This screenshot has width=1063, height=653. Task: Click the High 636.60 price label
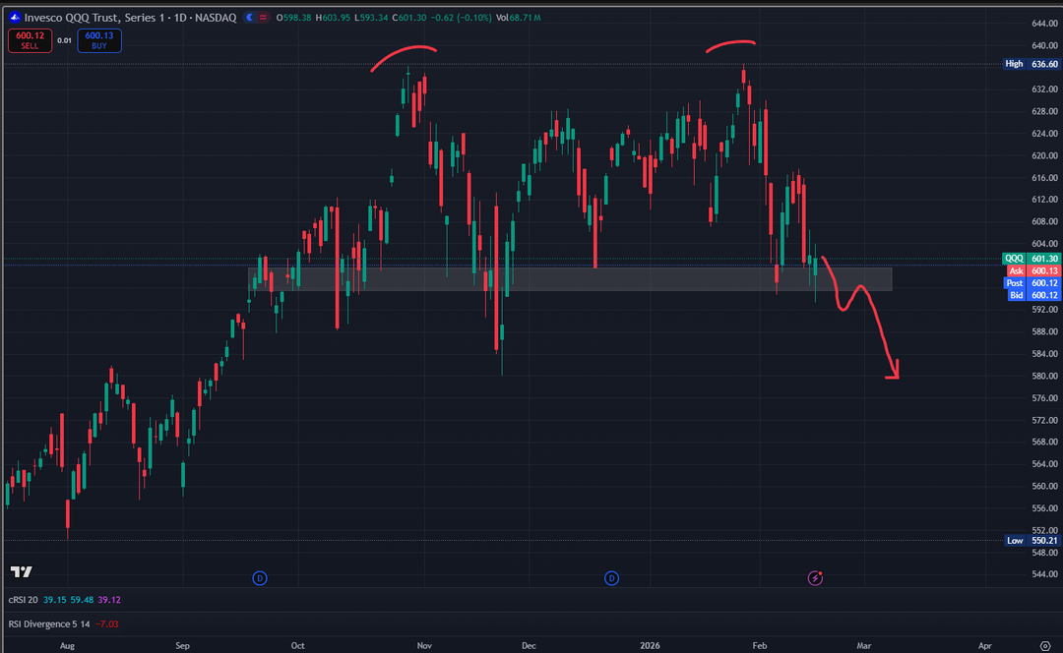(x=1030, y=64)
